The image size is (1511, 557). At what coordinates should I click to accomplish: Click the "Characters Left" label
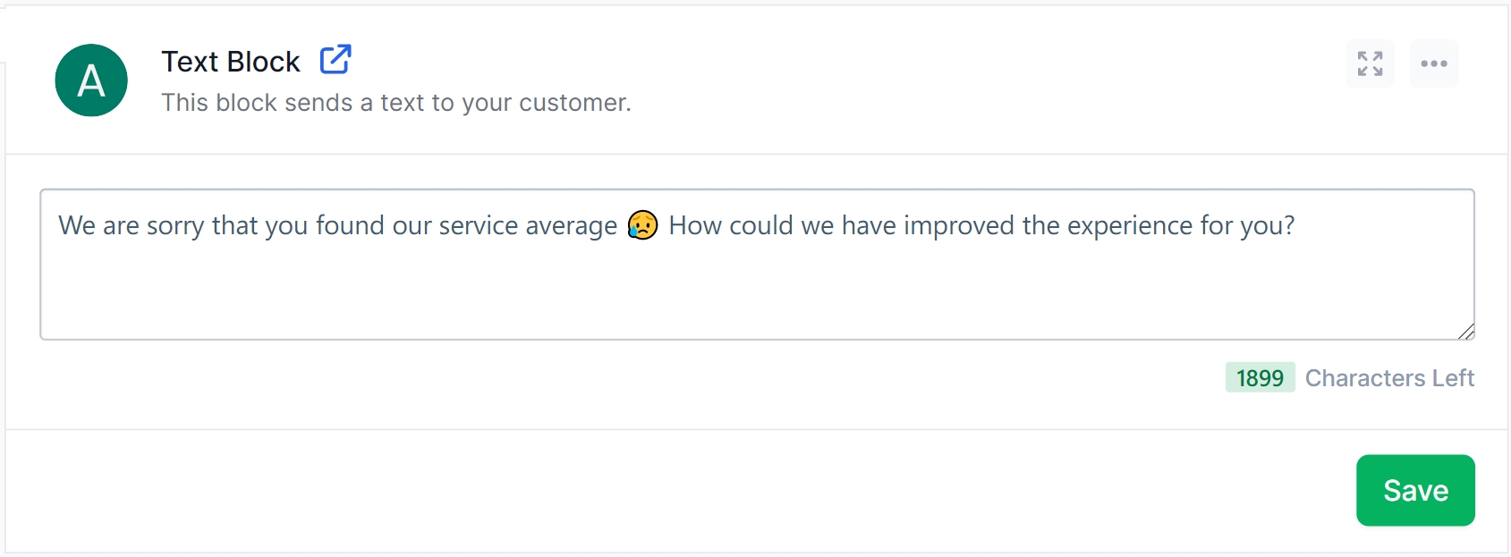tap(1389, 378)
